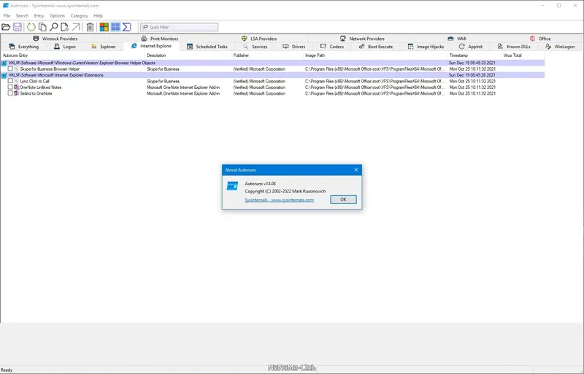This screenshot has height=374, width=584.
Task: Sort by Image Path column header
Action: click(x=375, y=55)
